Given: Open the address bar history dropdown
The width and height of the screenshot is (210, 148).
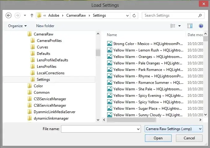Looking at the screenshot, I should tap(127, 15).
